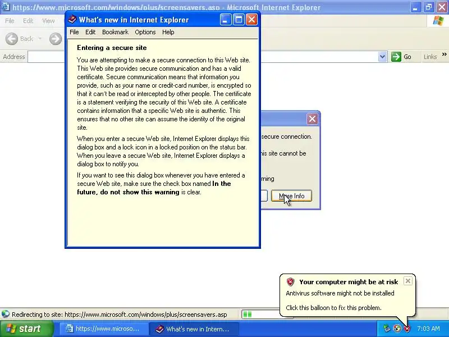
Task: Open Edit menu in help window
Action: [x=90, y=32]
